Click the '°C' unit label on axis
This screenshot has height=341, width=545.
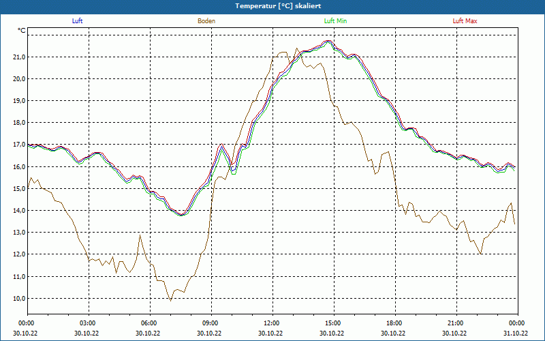click(x=22, y=31)
